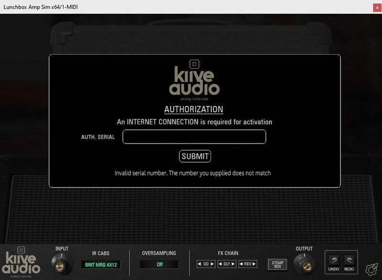This screenshot has width=382, height=280.
Task: Toggle the Oversampling value showing Off
Action: point(159,264)
